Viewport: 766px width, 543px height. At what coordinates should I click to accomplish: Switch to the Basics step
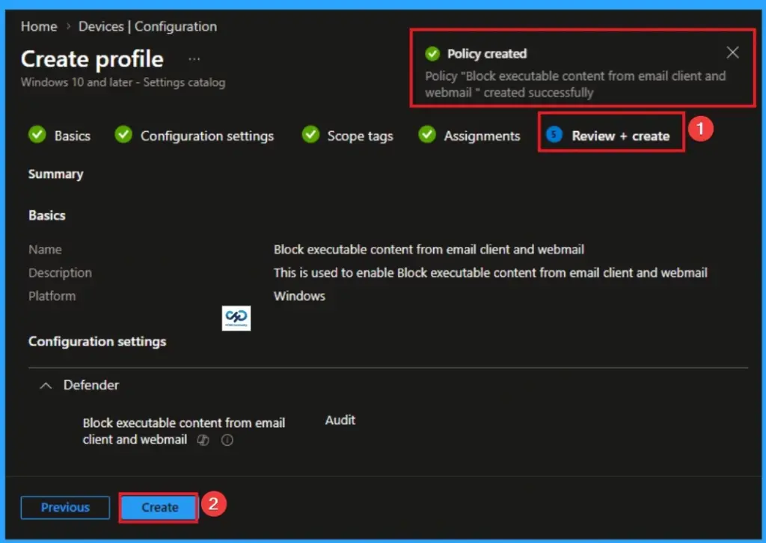click(73, 135)
